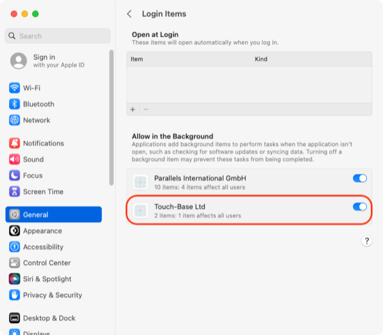Go back with the left chevron
The height and width of the screenshot is (335, 383).
point(130,14)
